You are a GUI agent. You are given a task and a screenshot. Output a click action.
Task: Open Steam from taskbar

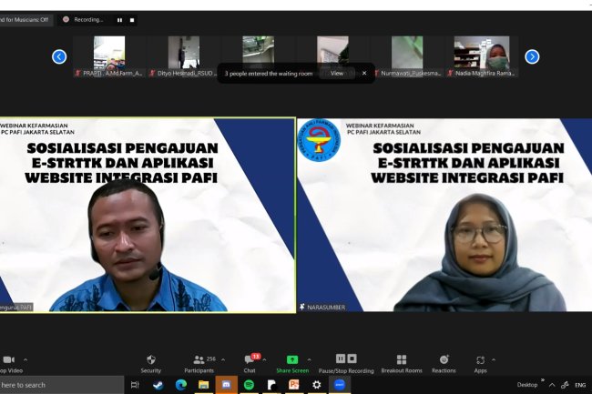[x=158, y=385]
